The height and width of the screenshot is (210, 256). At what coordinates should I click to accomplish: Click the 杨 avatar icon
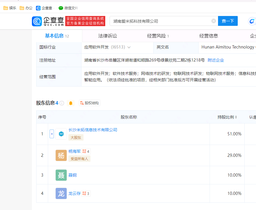pyautogui.click(x=61, y=155)
